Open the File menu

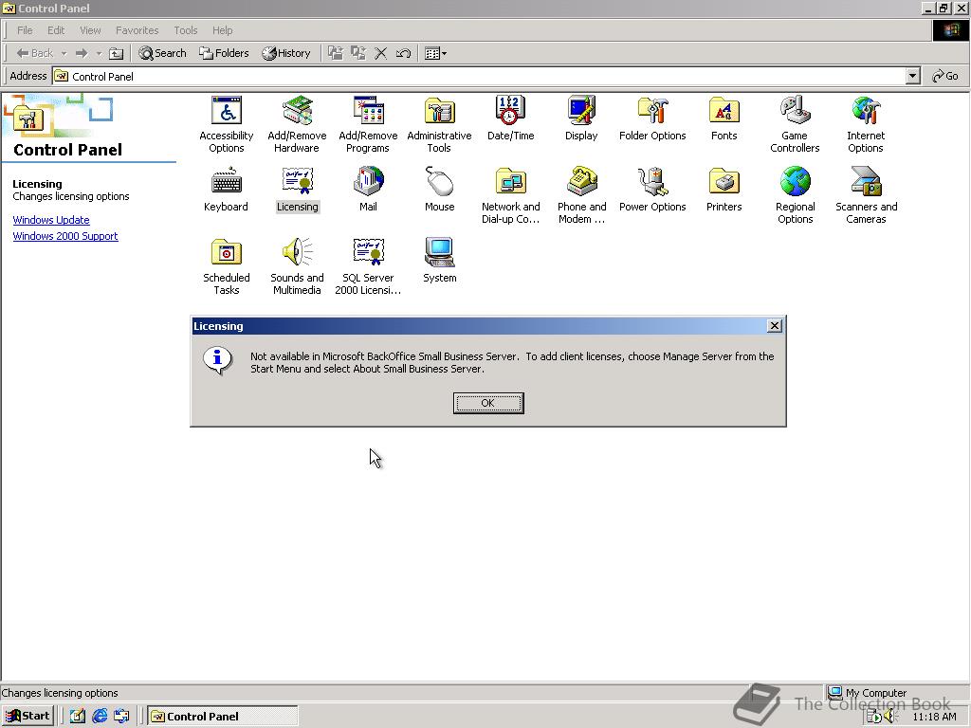point(25,30)
